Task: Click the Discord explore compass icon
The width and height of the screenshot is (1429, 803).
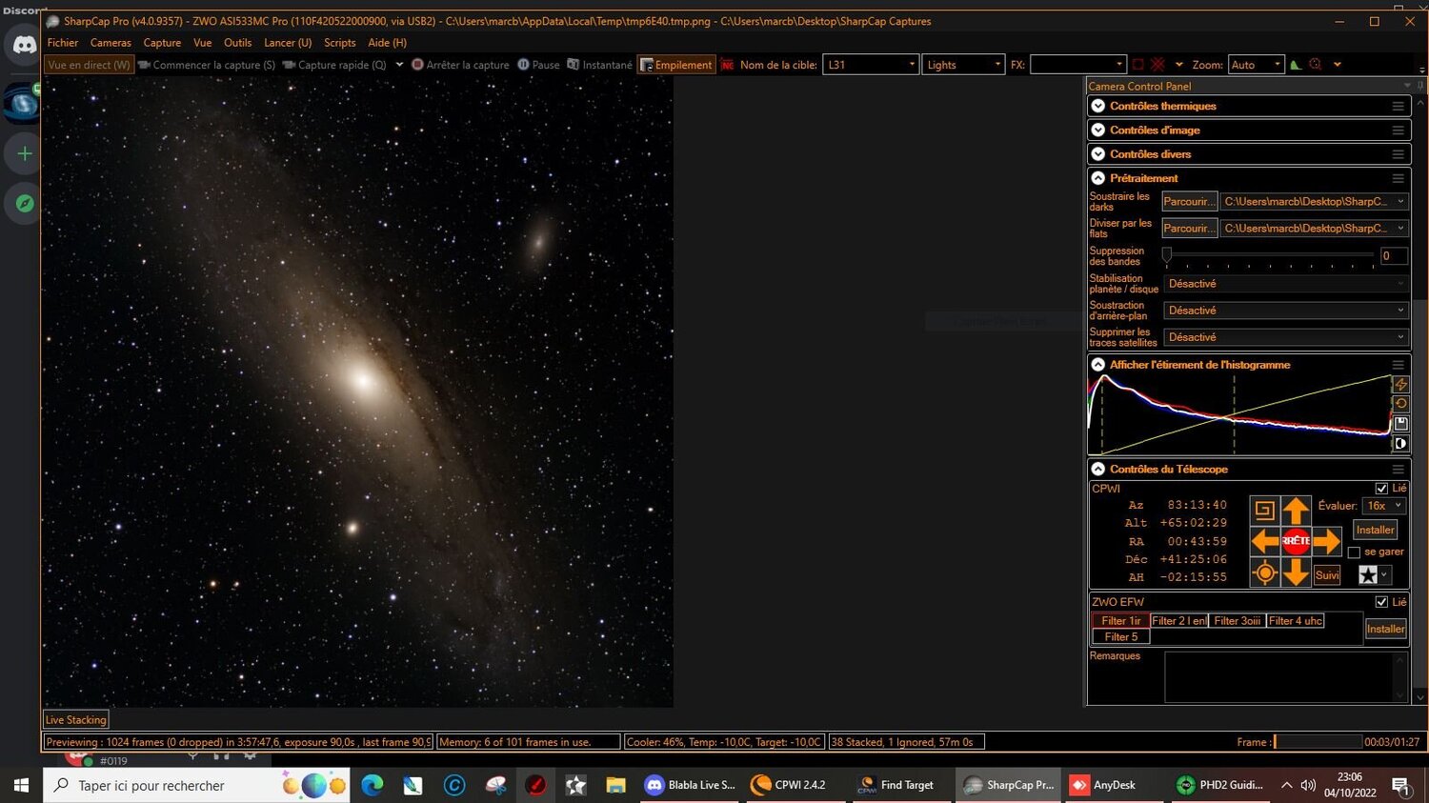Action: click(24, 204)
